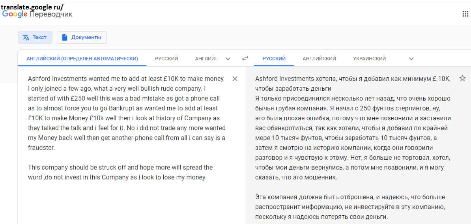
Task: Clear source text with X icon
Action: point(235,79)
